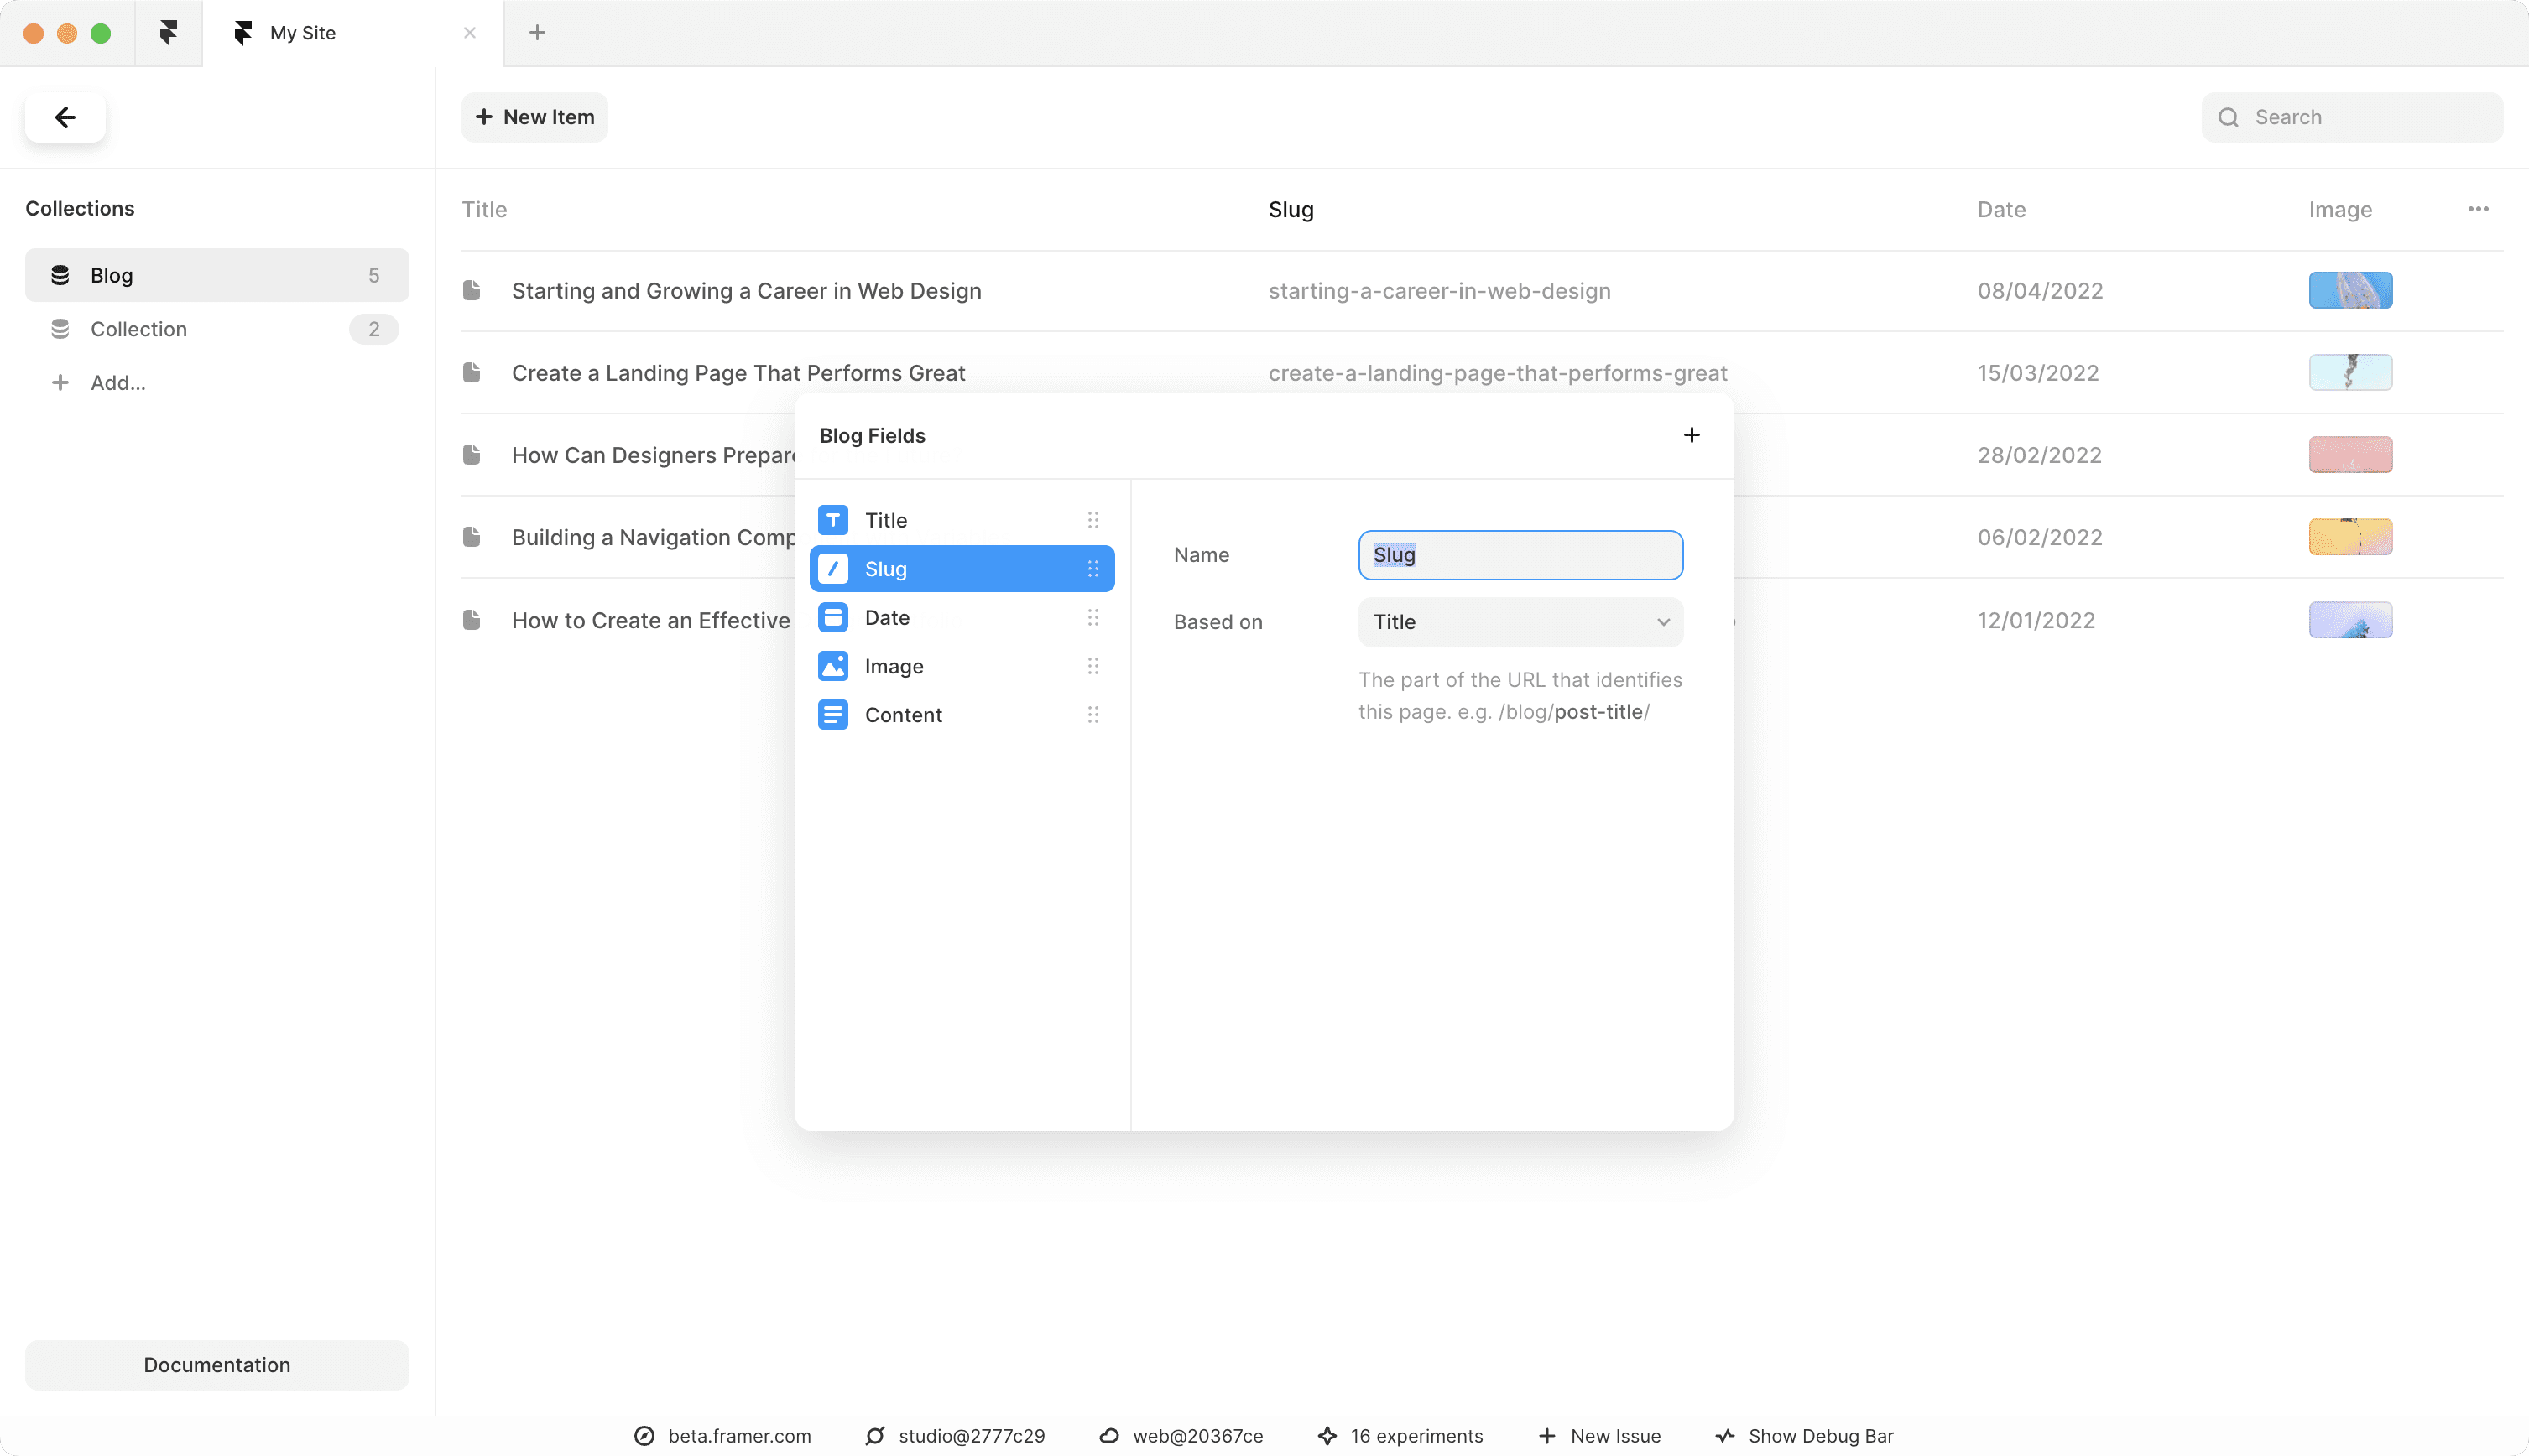Screen dimensions: 2529x1456
Task: Click the plus icon in Blog Fields
Action: [x=1691, y=435]
